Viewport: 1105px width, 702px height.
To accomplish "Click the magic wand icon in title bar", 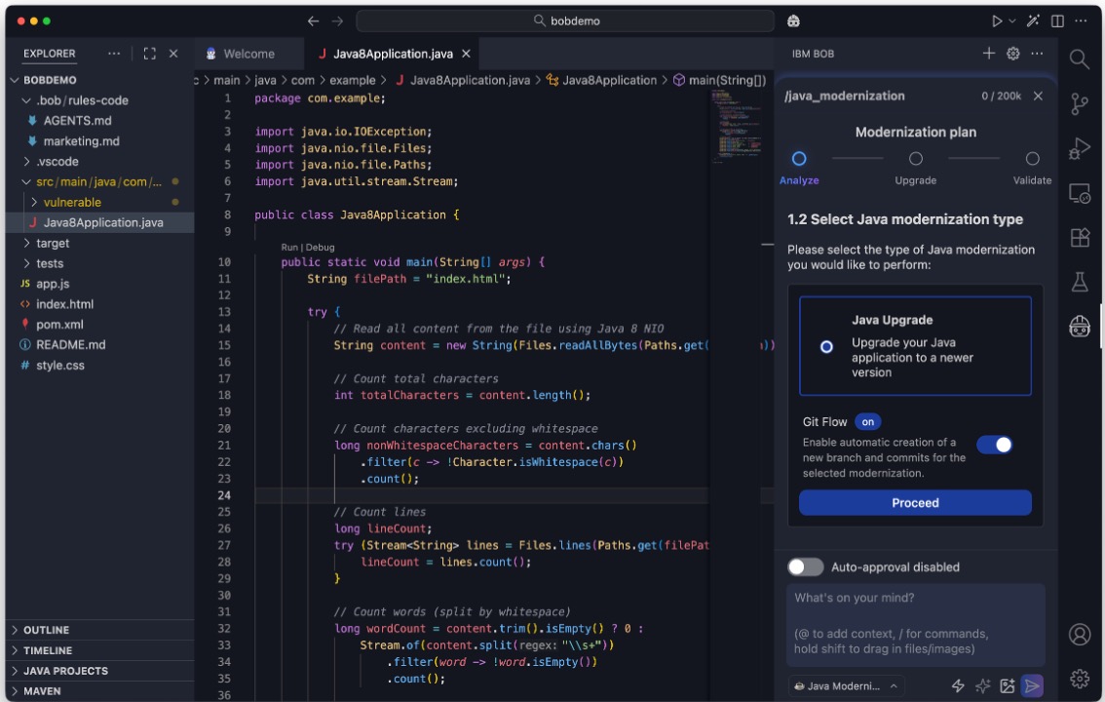I will (x=1033, y=21).
